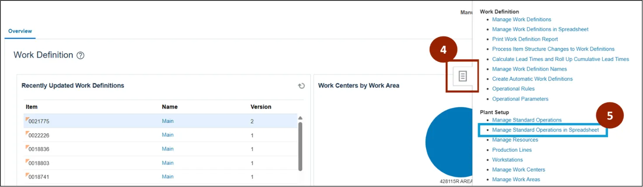This screenshot has height=187, width=643.
Task: Open Operational Rules task
Action: coord(513,89)
